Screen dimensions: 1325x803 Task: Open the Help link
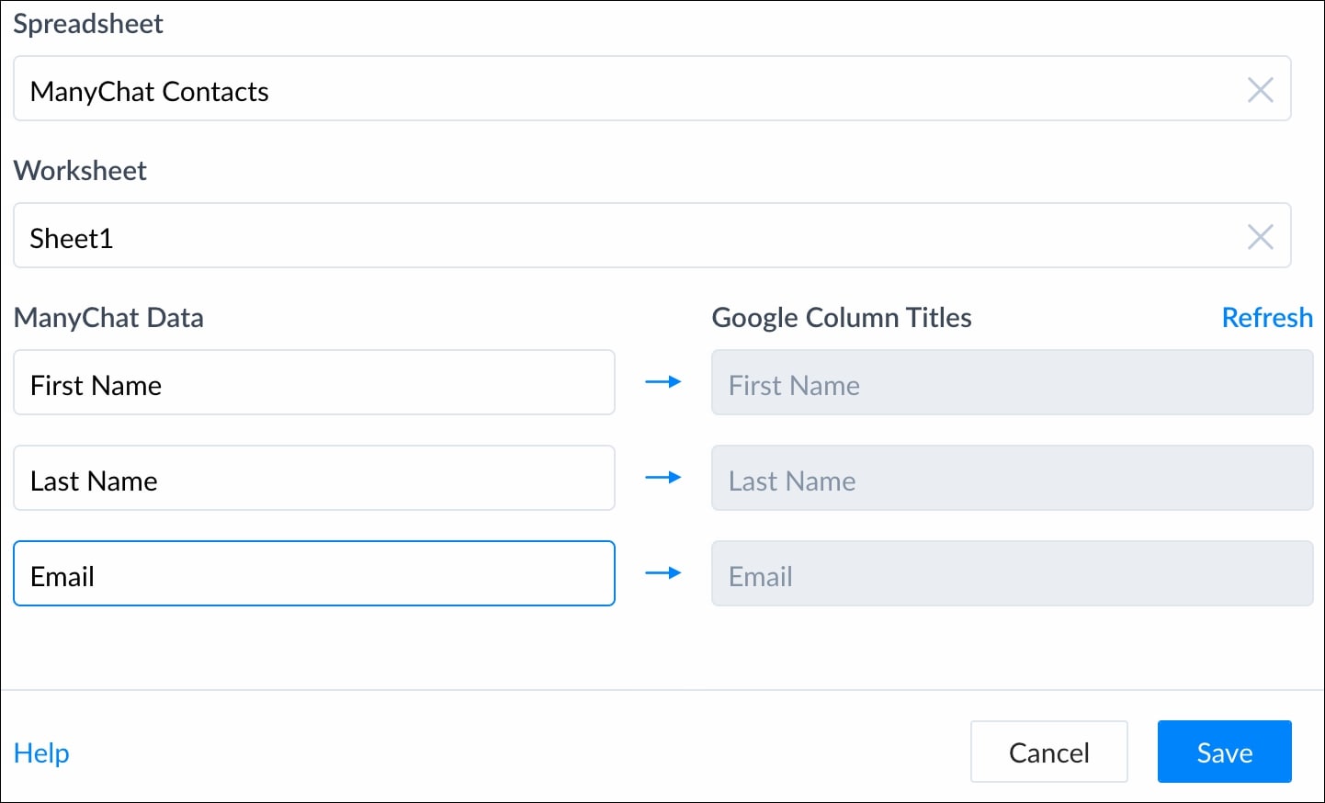pyautogui.click(x=41, y=753)
